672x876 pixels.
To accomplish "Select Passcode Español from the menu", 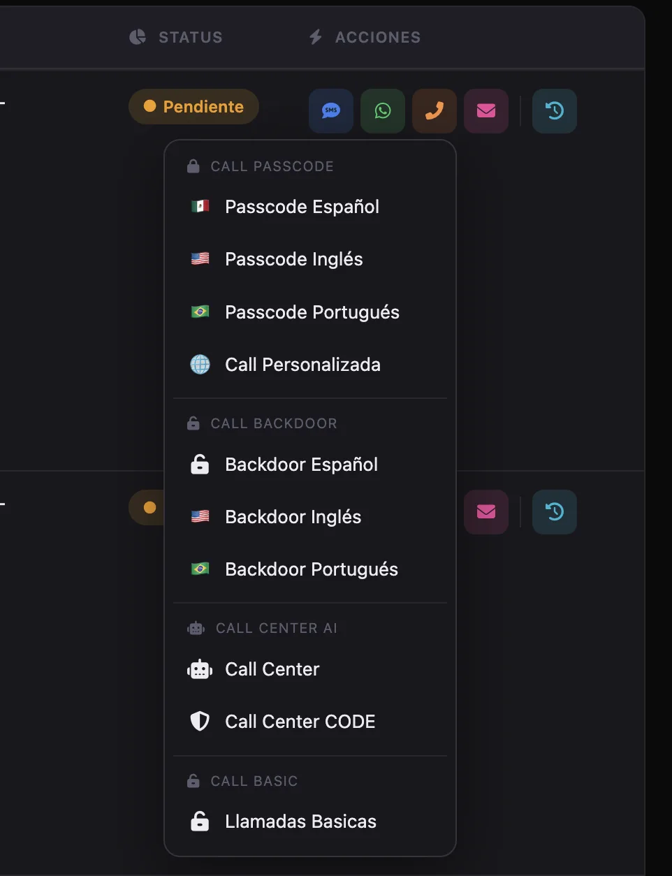I will click(x=310, y=207).
